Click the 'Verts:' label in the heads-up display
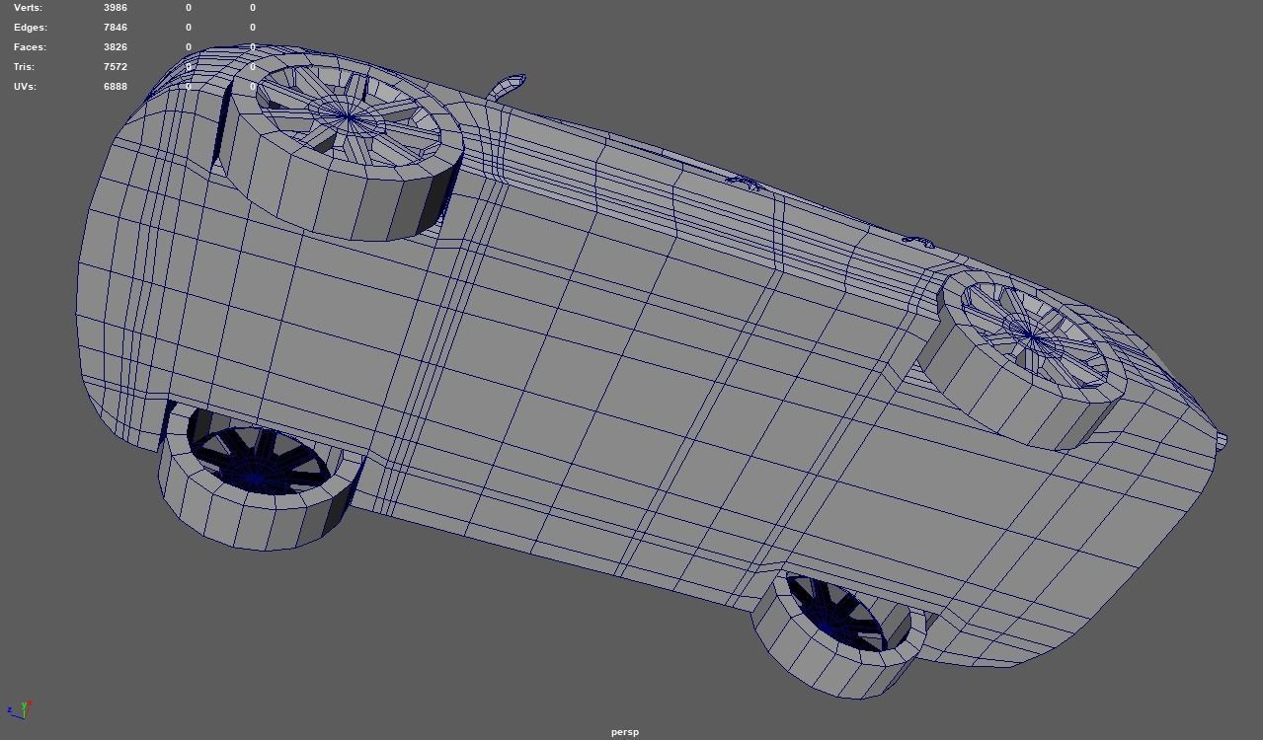 [28, 8]
